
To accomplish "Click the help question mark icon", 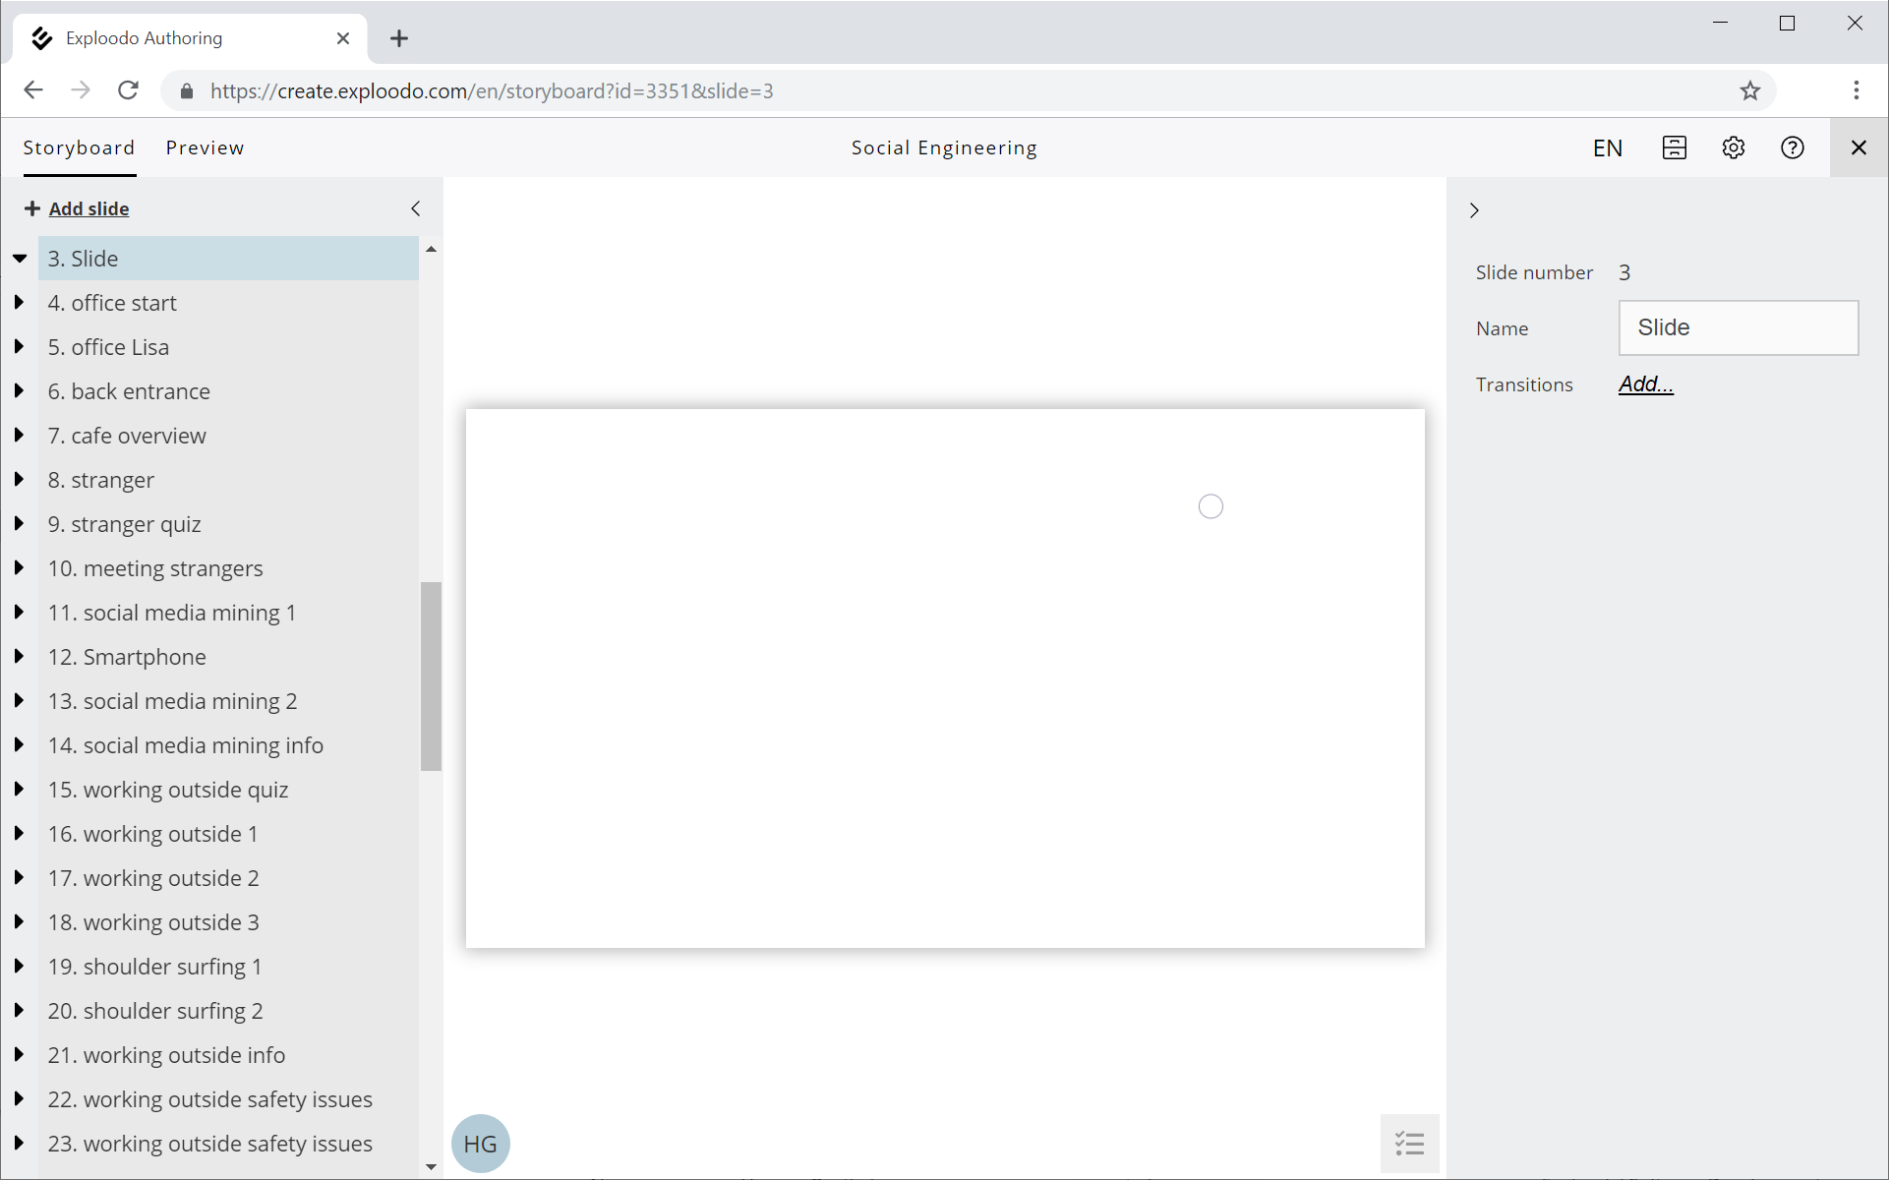I will click(x=1792, y=147).
